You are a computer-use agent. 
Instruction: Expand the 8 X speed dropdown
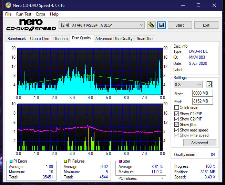(188, 84)
